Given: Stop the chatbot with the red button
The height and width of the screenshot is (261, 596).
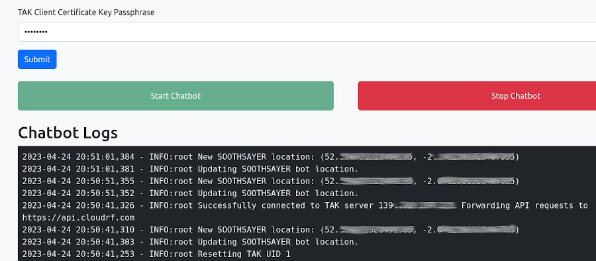Looking at the screenshot, I should tap(477, 95).
